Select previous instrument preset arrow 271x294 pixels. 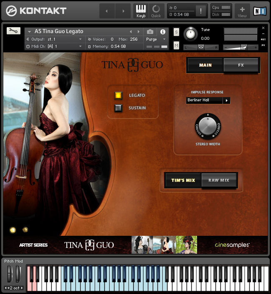[x=131, y=32]
